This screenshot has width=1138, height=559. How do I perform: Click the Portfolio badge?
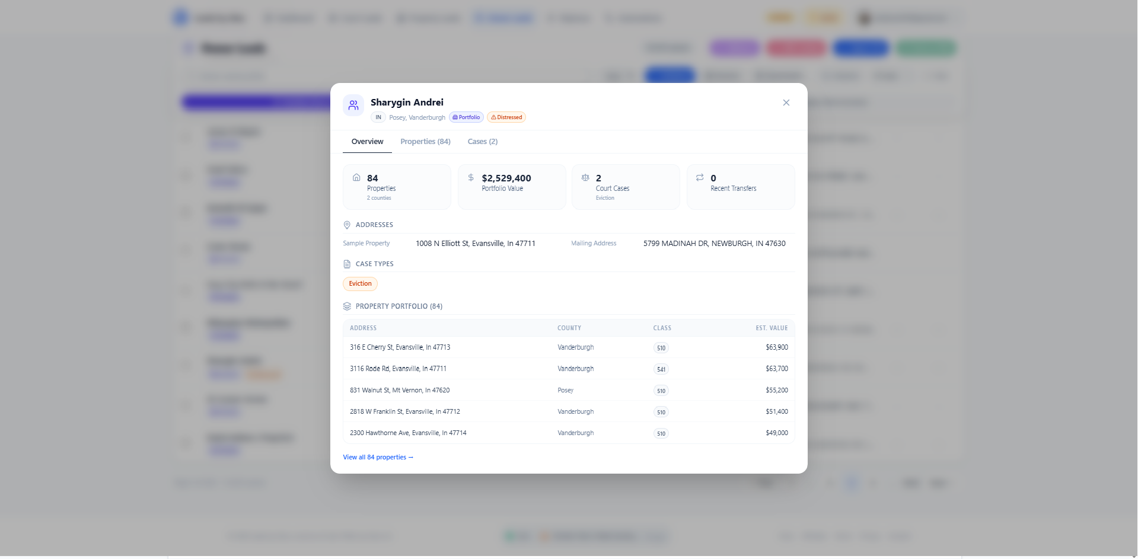click(x=466, y=117)
